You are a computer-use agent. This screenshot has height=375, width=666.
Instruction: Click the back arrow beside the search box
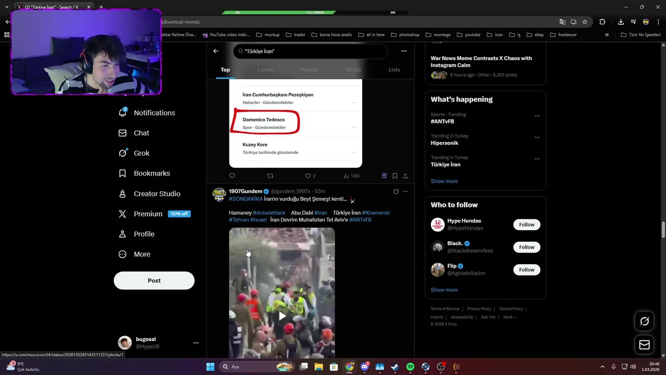tap(216, 51)
